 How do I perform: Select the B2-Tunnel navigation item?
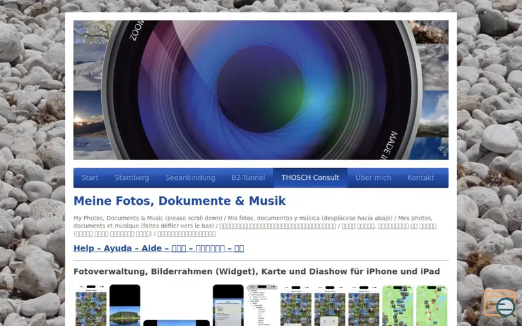(249, 177)
